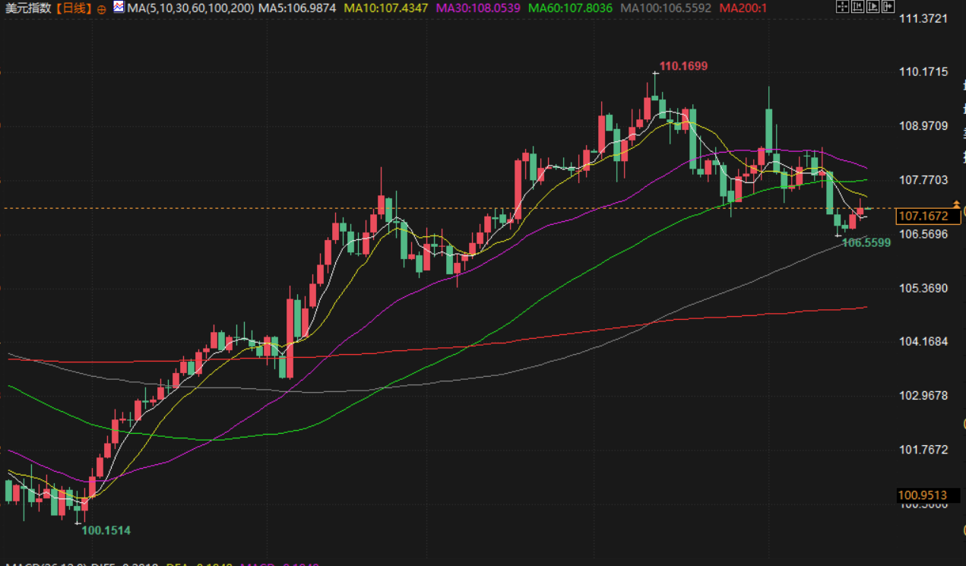Viewport: 966px width, 566px height.
Task: Click the orange 100.9513 price axis label
Action: [x=923, y=495]
